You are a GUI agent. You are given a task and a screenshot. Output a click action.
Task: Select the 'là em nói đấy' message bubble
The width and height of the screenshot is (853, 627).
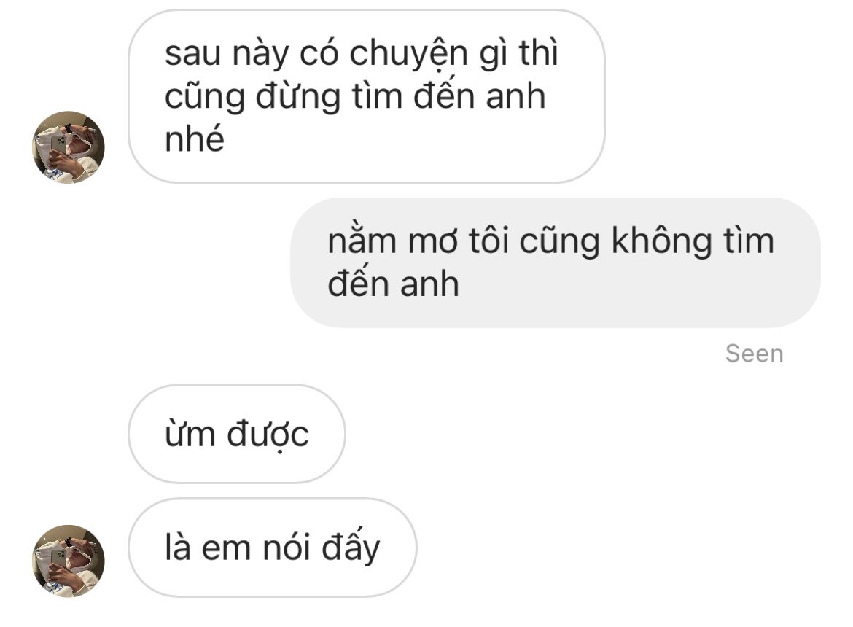(x=272, y=548)
